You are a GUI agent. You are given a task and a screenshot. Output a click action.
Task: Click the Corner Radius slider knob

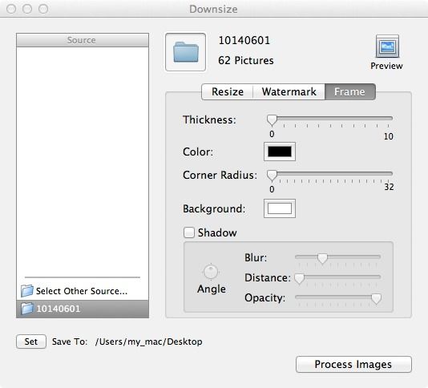(272, 176)
